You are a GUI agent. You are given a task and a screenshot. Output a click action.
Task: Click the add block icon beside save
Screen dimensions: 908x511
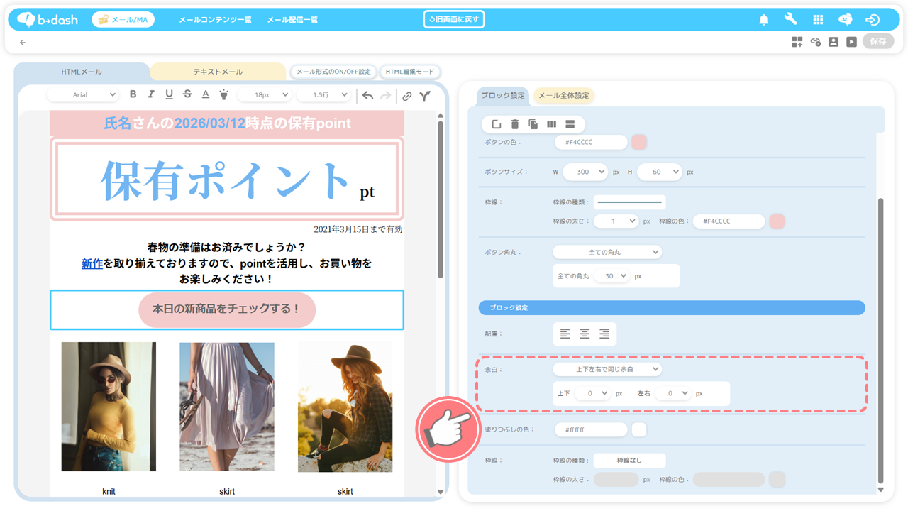coord(797,42)
